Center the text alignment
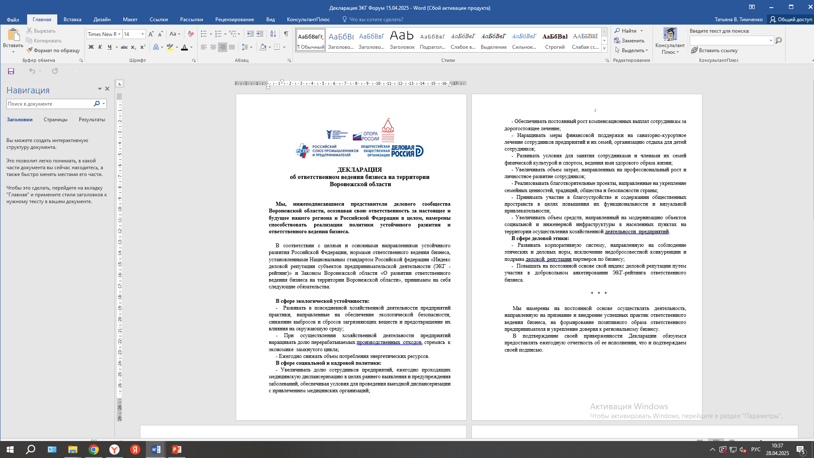814x458 pixels. pos(213,47)
